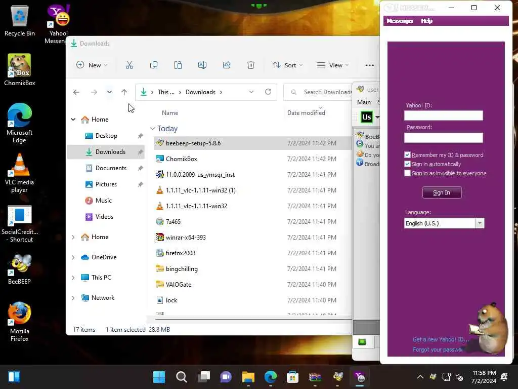Open Recycle Bin desktop icon
This screenshot has height=389, width=518.
pyautogui.click(x=20, y=20)
